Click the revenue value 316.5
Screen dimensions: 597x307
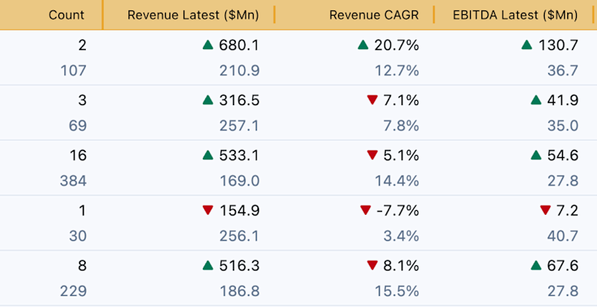[x=240, y=101]
